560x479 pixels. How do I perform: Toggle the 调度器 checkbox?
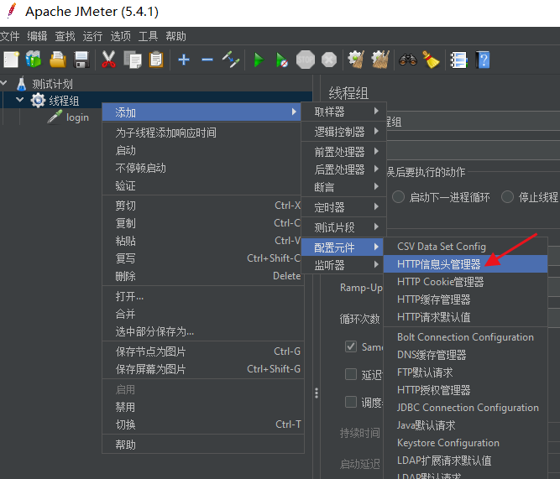(351, 402)
